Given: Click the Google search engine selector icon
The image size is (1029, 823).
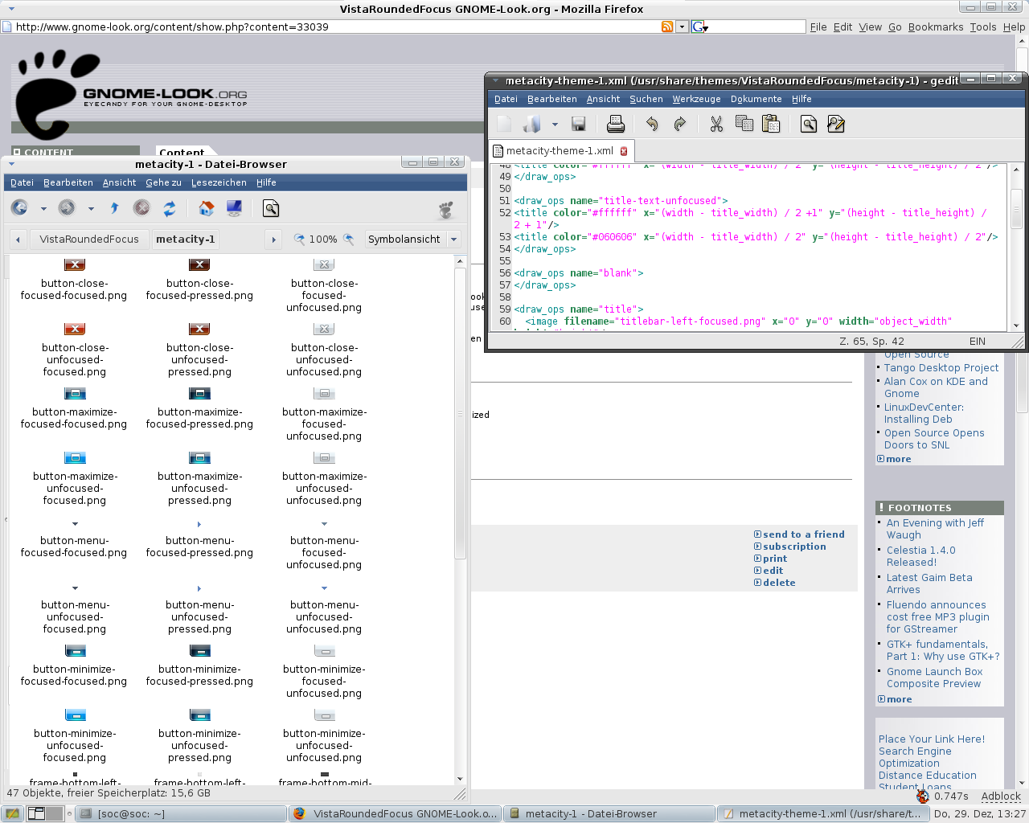Looking at the screenshot, I should coord(699,27).
